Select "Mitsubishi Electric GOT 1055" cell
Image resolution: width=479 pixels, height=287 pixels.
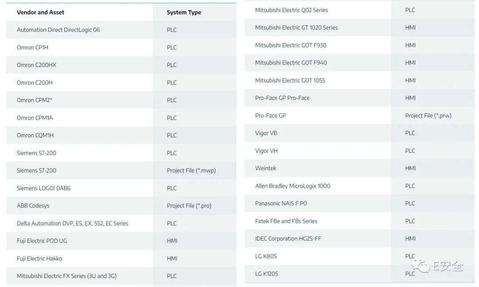coord(290,80)
